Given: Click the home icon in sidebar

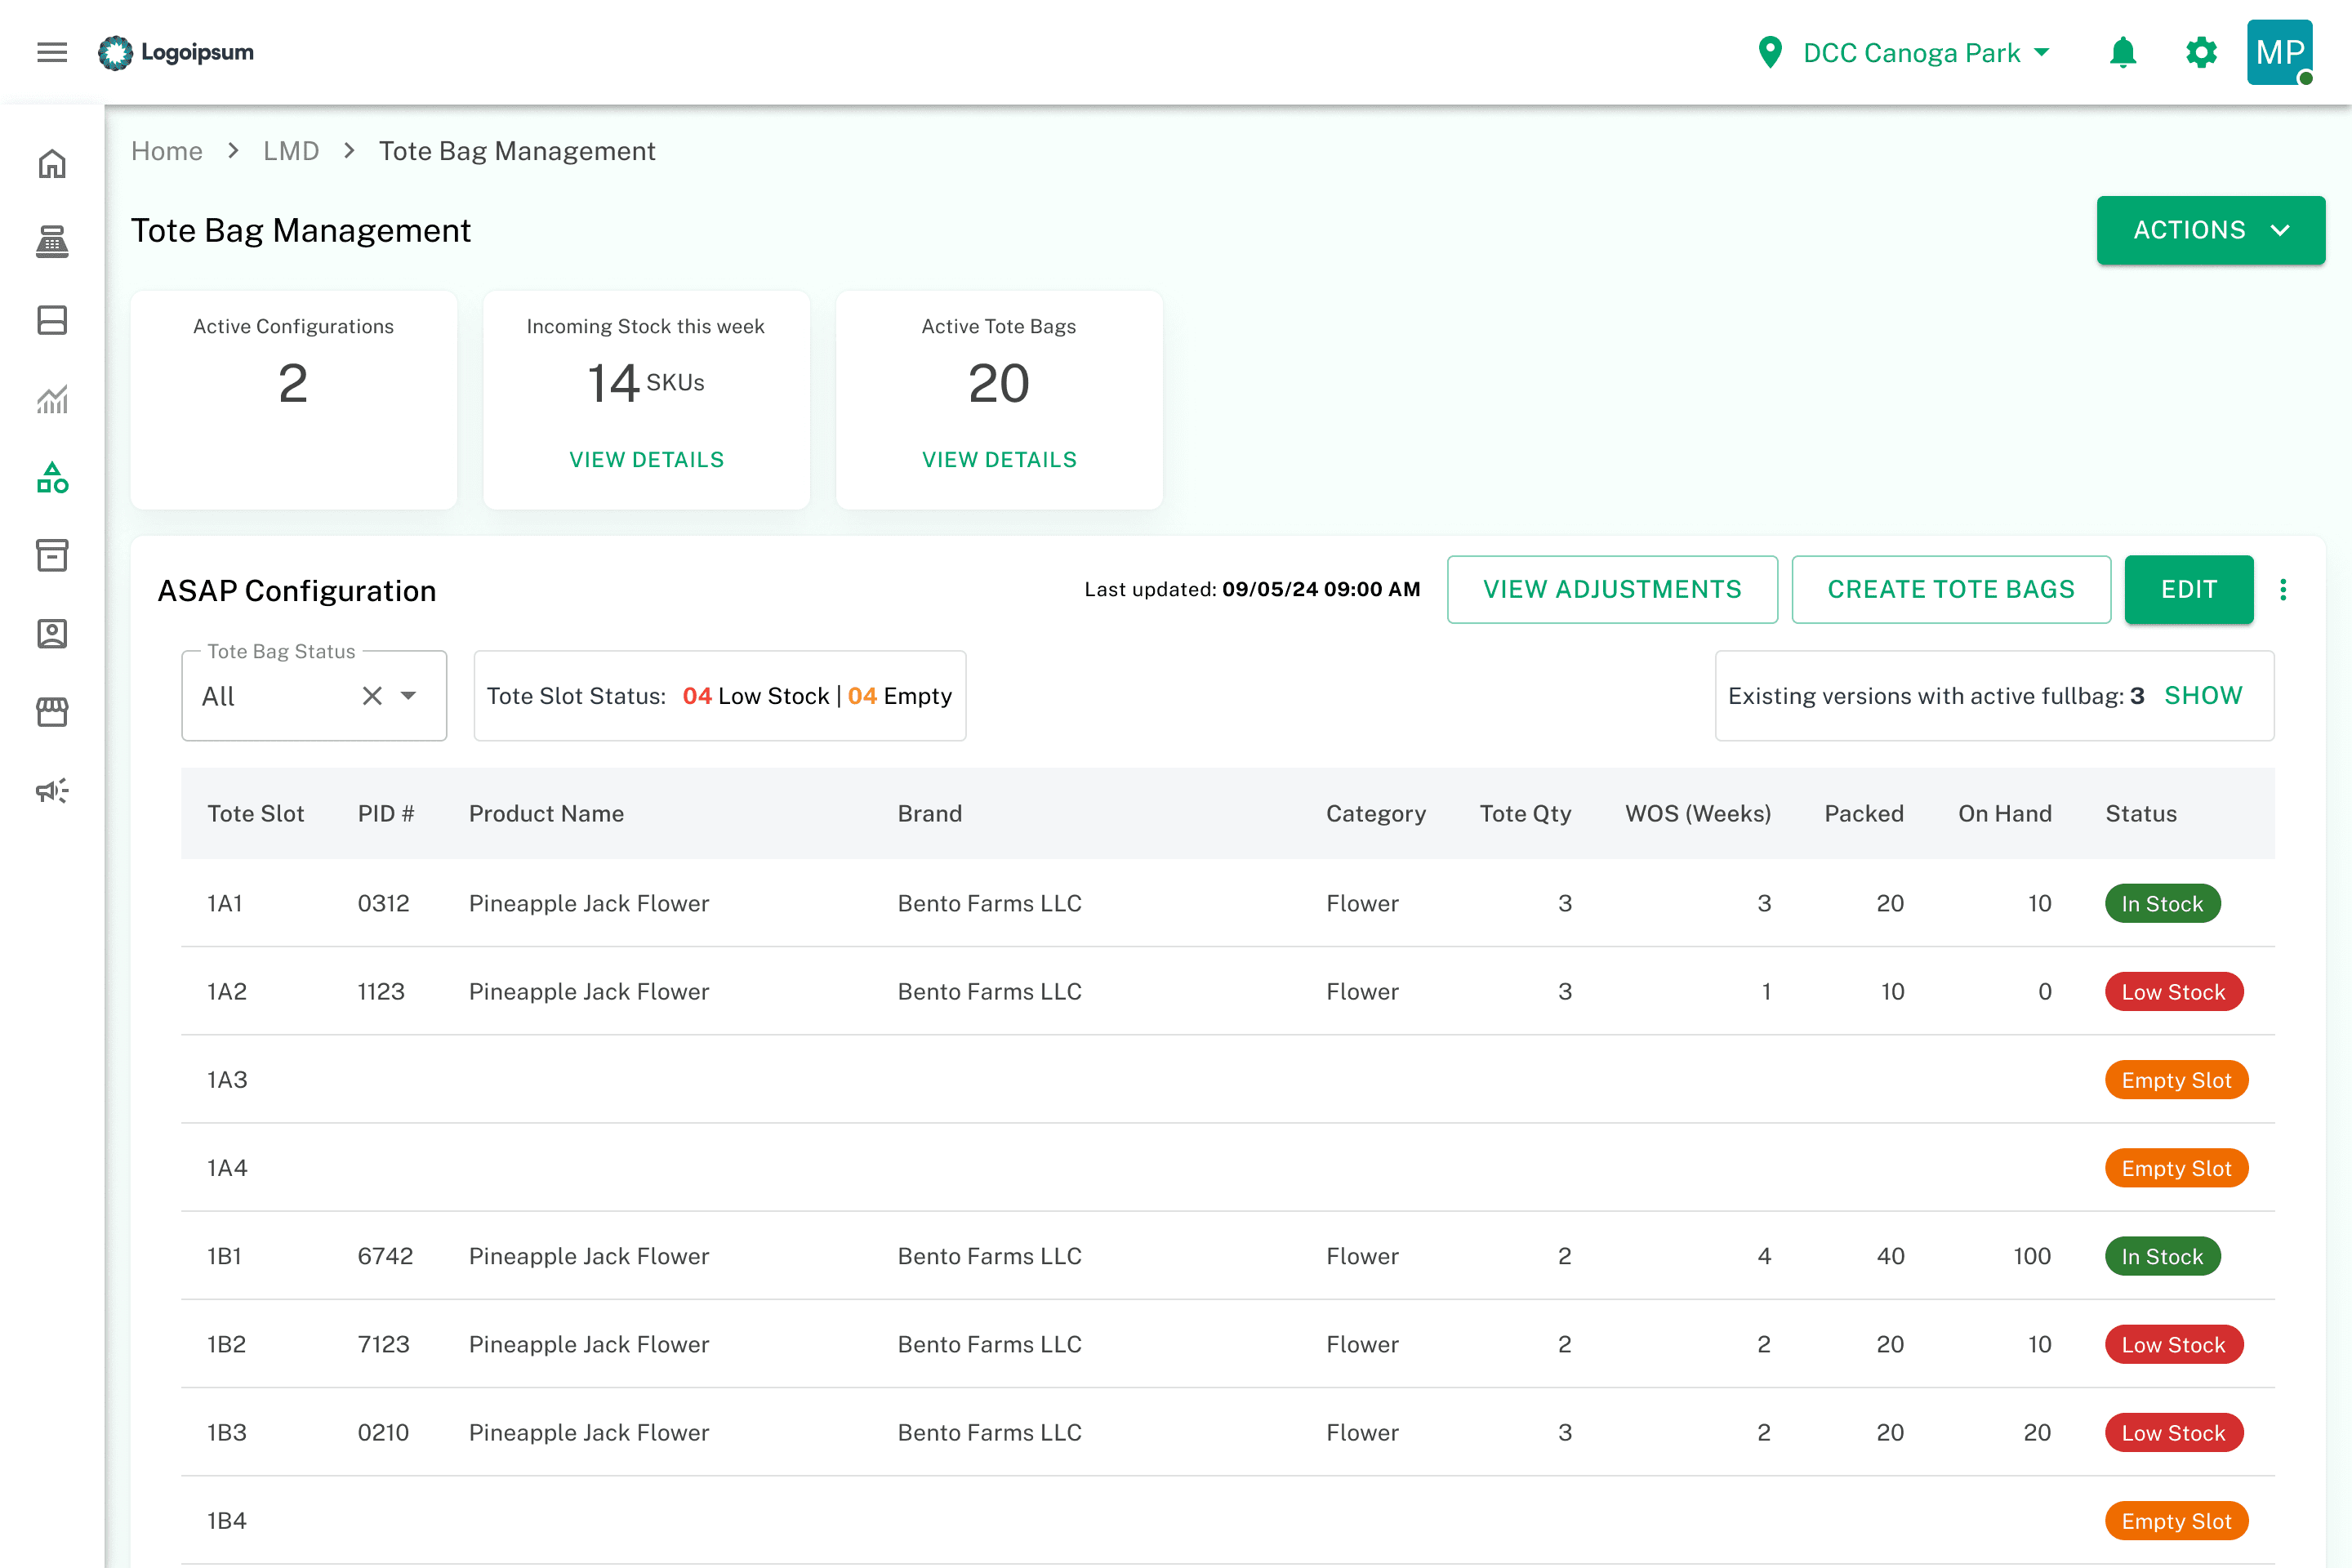Looking at the screenshot, I should pyautogui.click(x=52, y=164).
